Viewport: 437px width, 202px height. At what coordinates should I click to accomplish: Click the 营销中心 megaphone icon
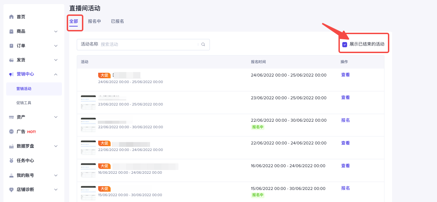[x=11, y=74]
